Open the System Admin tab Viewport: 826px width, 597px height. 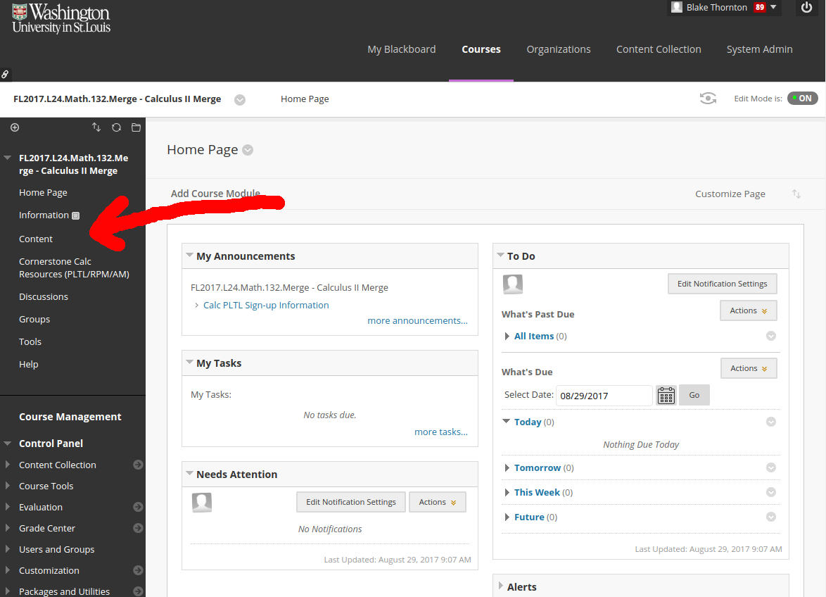[759, 49]
